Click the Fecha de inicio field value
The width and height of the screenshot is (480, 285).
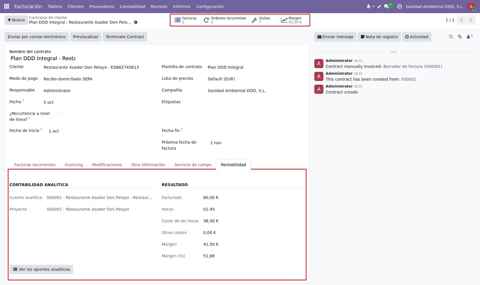(x=54, y=131)
